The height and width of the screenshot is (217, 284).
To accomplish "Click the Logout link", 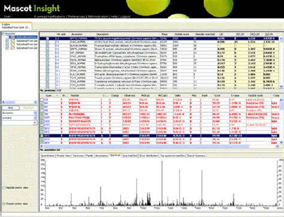I will point(125,17).
